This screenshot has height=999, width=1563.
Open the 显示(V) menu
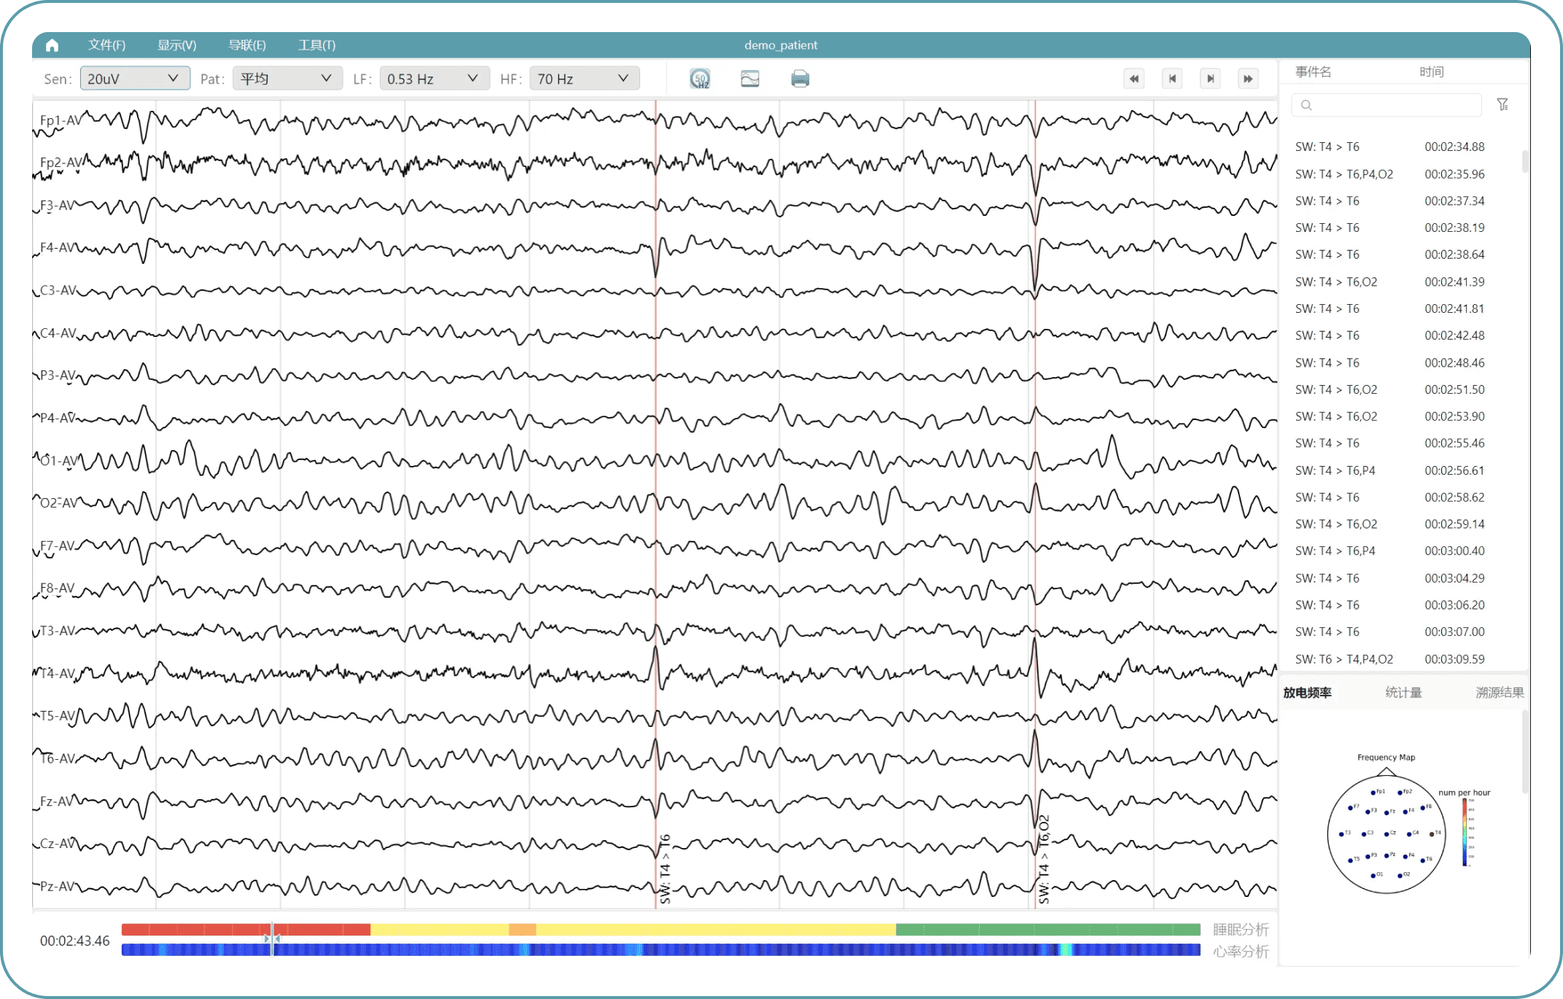pyautogui.click(x=177, y=45)
